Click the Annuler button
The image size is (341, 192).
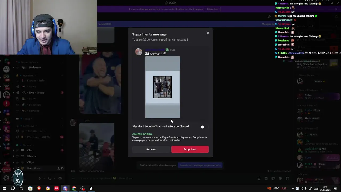(x=151, y=149)
